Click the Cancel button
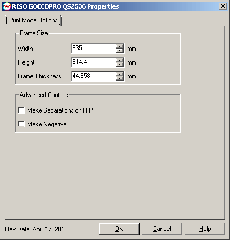Image resolution: width=230 pixels, height=240 pixels. click(162, 229)
